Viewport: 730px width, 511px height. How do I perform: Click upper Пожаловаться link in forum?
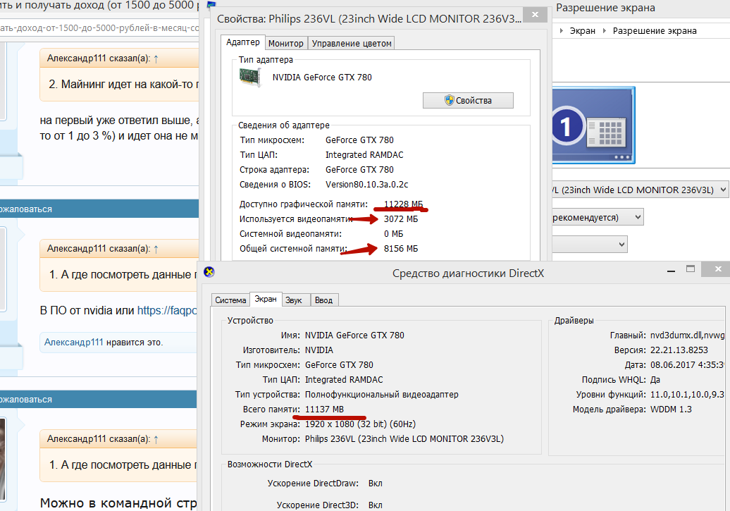tap(25, 209)
